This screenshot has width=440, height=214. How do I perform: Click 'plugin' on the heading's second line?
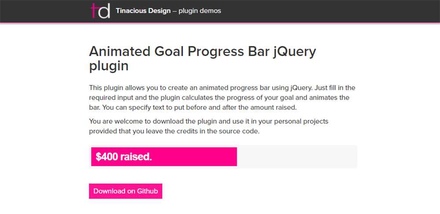coord(109,66)
